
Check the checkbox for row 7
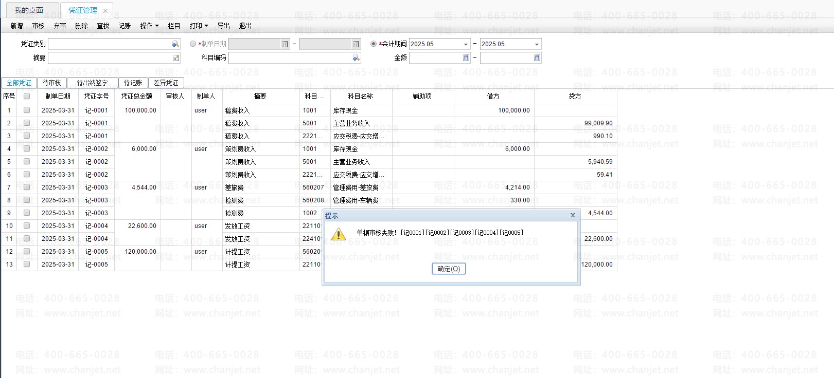27,187
